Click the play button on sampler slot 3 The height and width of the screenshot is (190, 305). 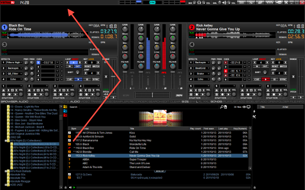pos(67,95)
